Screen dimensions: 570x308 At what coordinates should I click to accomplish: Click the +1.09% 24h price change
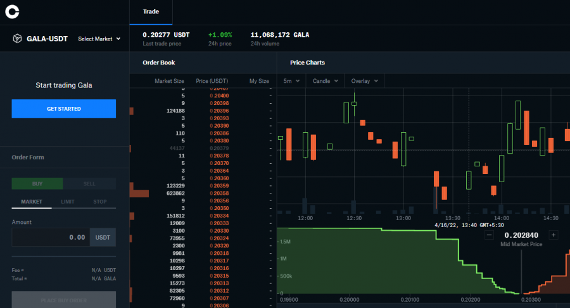coord(220,35)
